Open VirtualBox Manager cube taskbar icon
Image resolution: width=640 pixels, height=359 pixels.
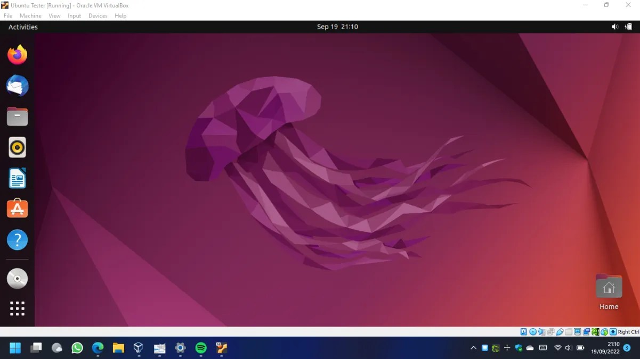(x=139, y=348)
